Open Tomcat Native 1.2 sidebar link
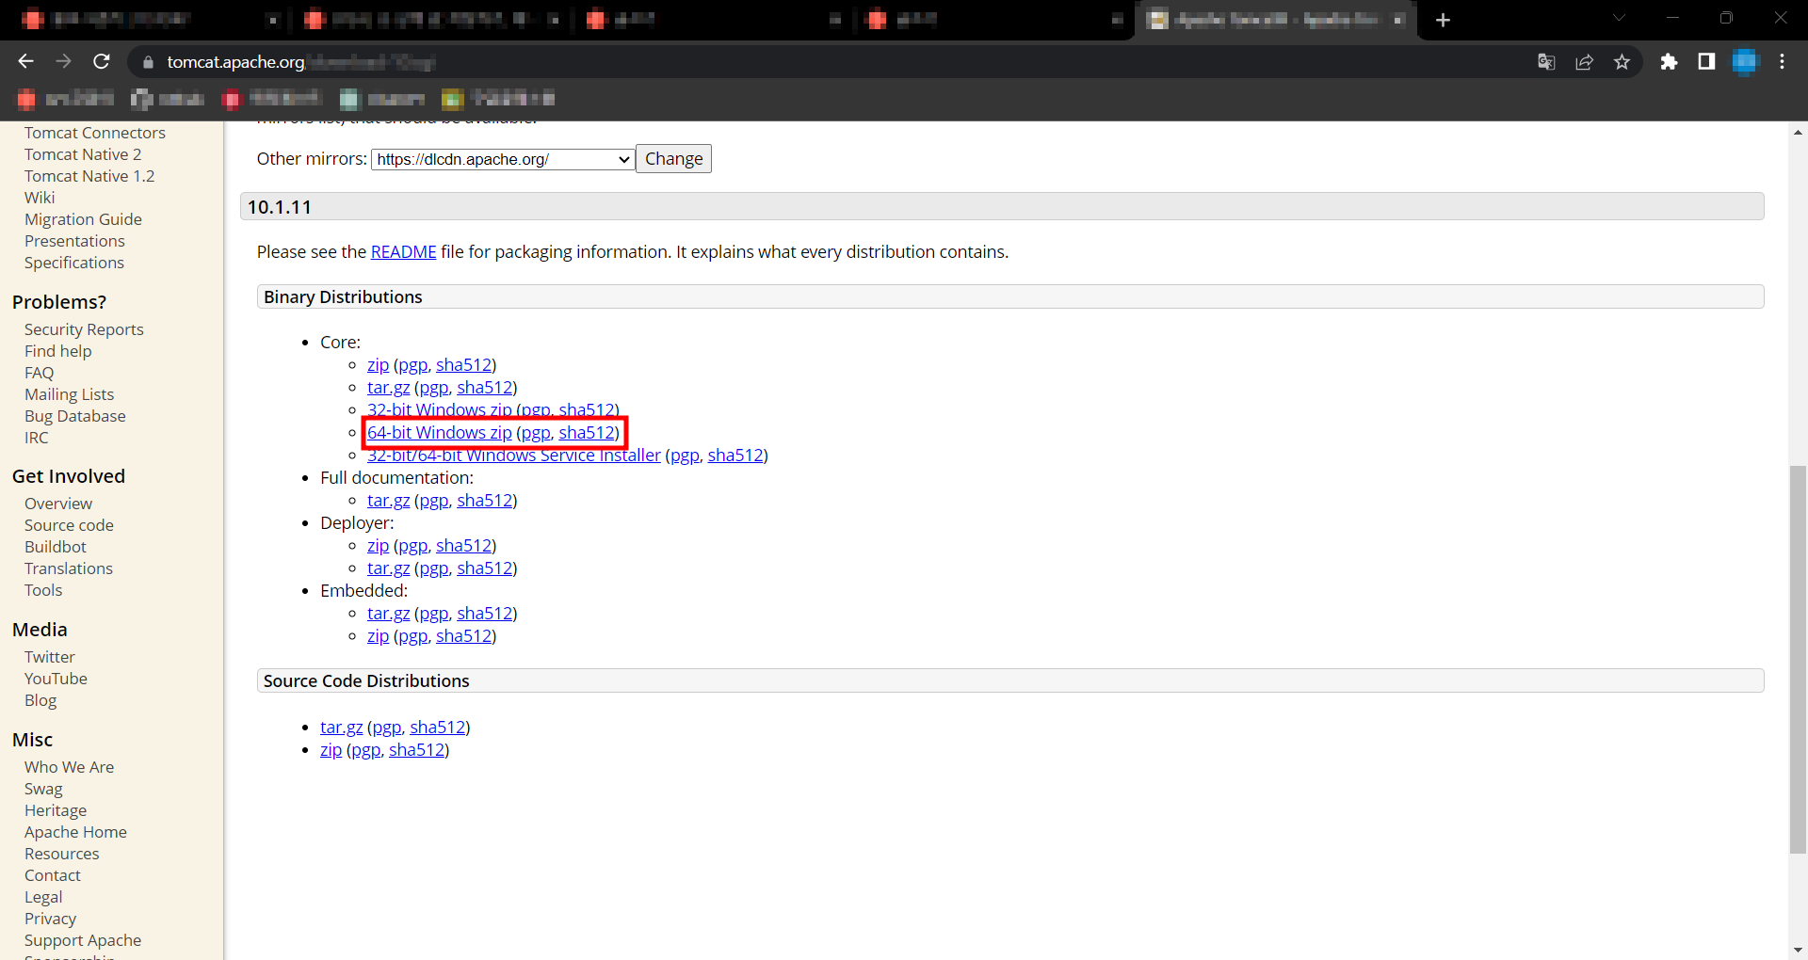1808x960 pixels. 89,176
